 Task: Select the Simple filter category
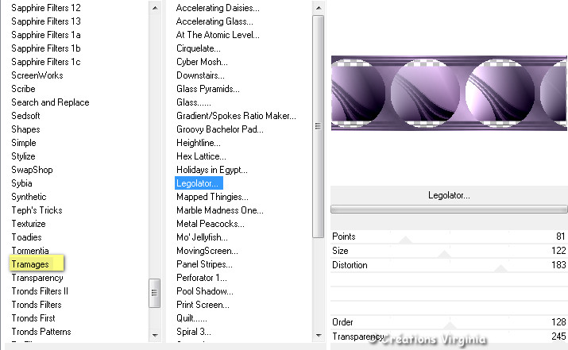[x=24, y=143]
